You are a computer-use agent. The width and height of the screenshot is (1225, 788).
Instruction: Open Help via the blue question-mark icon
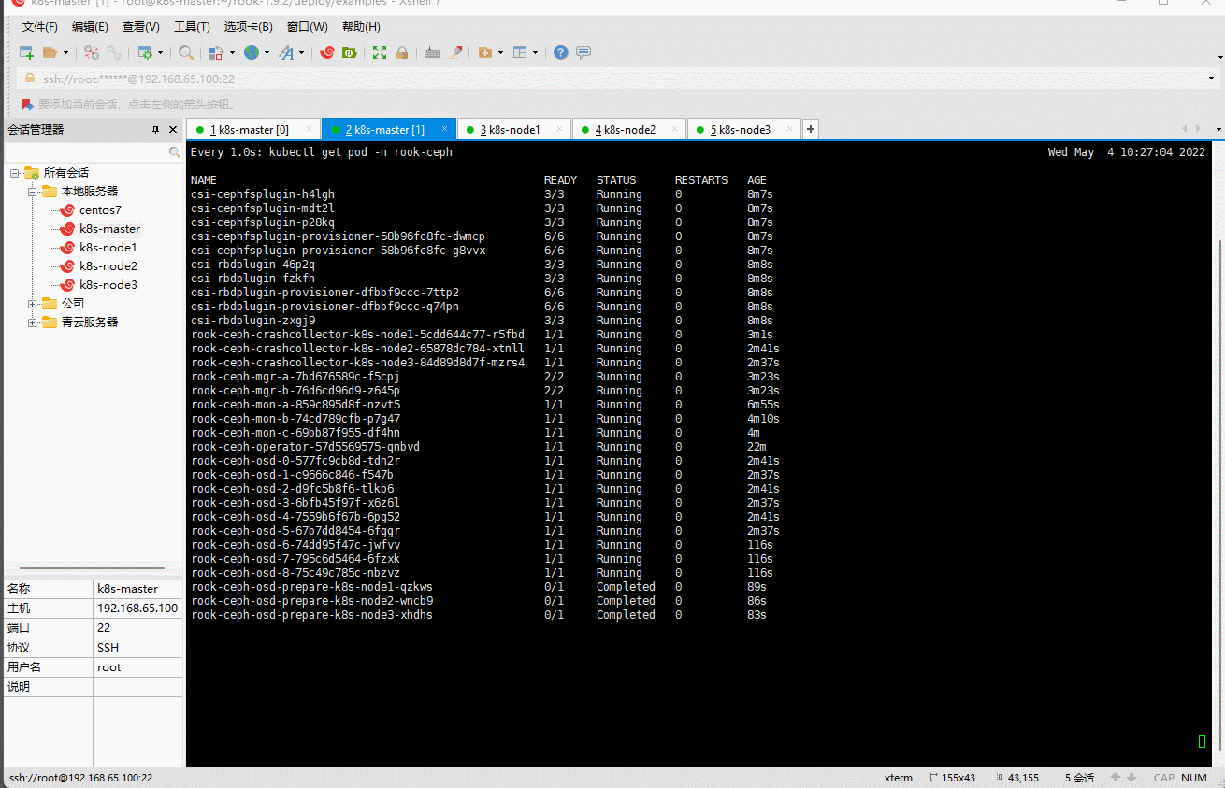pyautogui.click(x=561, y=52)
